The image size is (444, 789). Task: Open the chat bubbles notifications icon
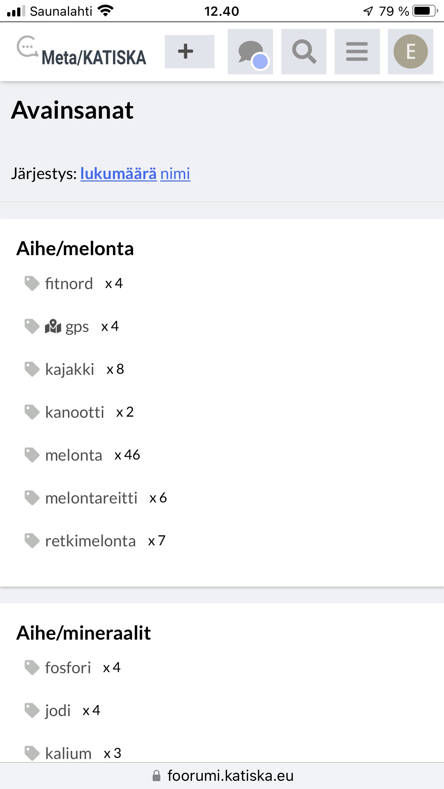(x=250, y=52)
